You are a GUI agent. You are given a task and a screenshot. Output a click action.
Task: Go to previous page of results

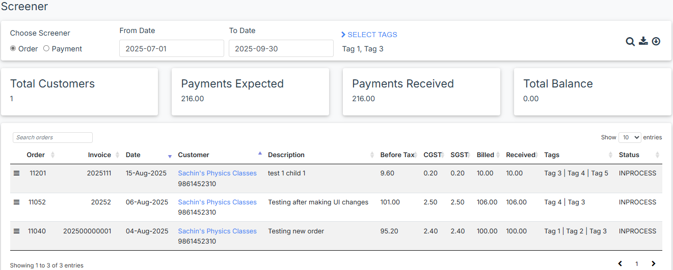(x=620, y=263)
